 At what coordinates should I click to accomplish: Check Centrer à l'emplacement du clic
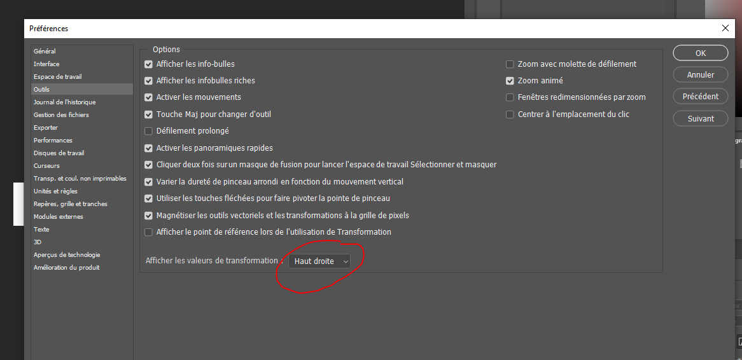click(510, 114)
